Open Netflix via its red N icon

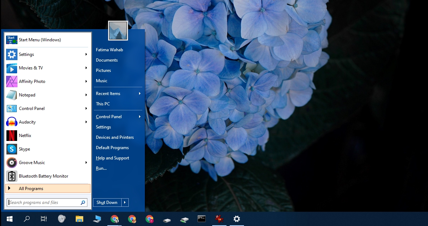click(12, 136)
